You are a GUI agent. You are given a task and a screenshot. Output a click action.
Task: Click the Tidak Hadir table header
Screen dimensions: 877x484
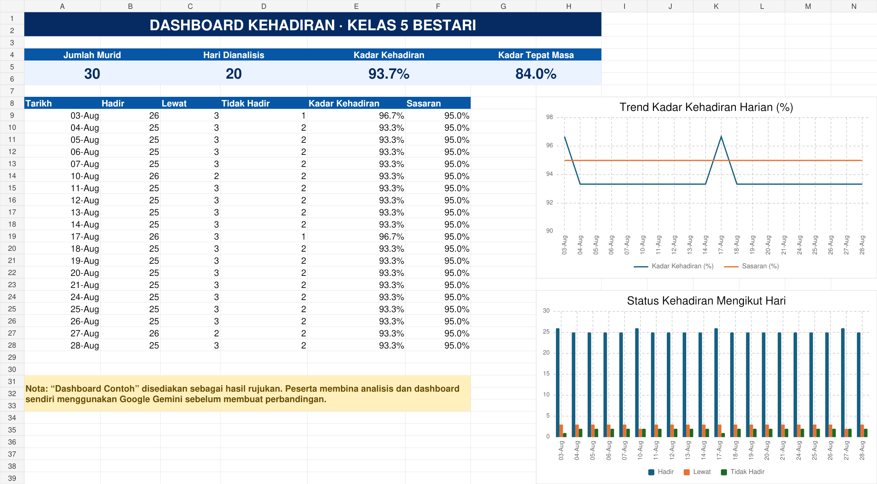[264, 103]
